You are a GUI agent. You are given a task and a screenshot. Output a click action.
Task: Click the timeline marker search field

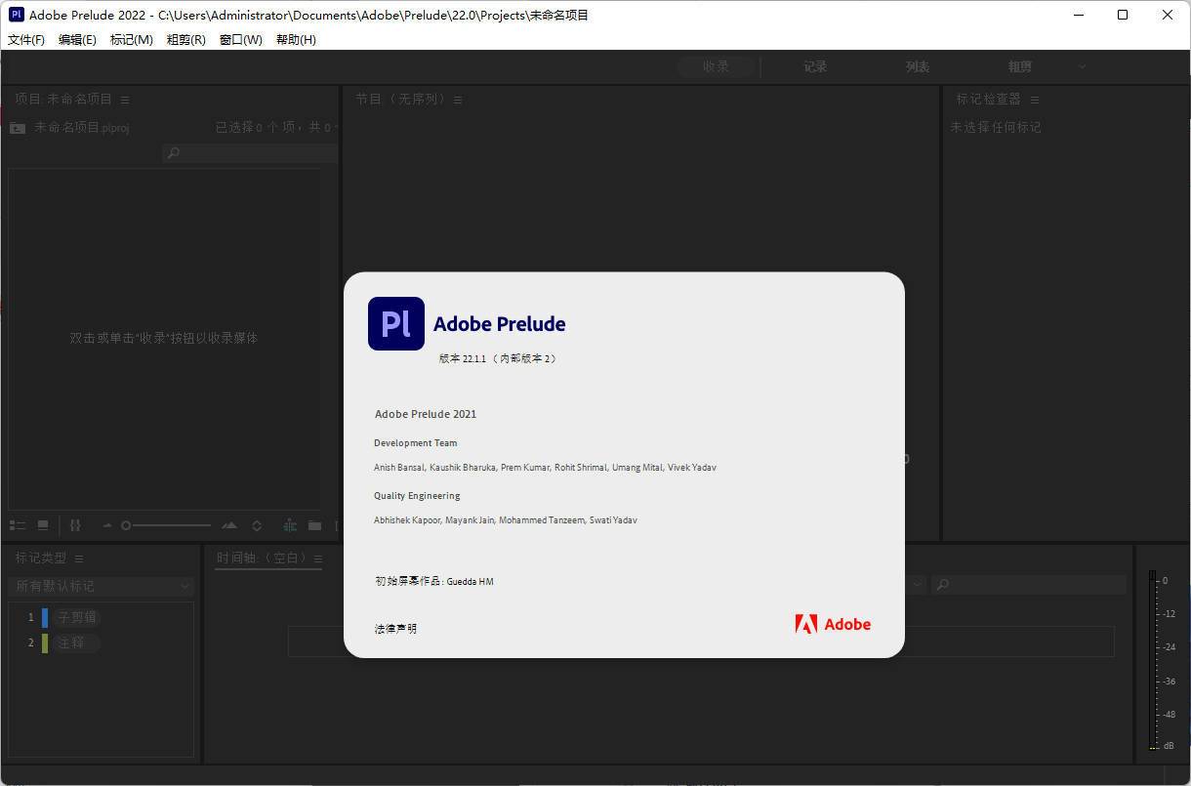1029,584
